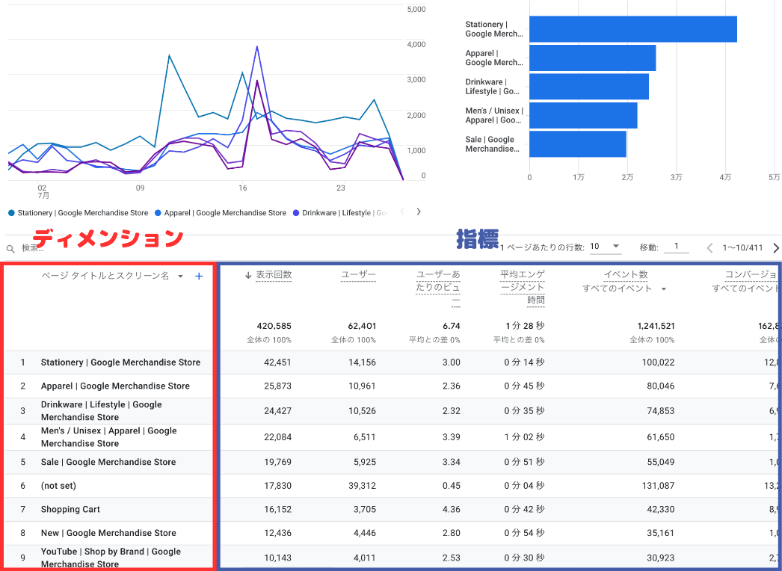Click the 131,087 event count cell

click(659, 486)
